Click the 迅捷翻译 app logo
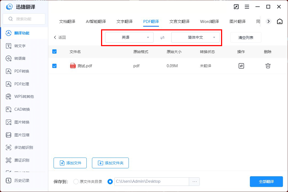This screenshot has height=192, width=288. click(9, 7)
